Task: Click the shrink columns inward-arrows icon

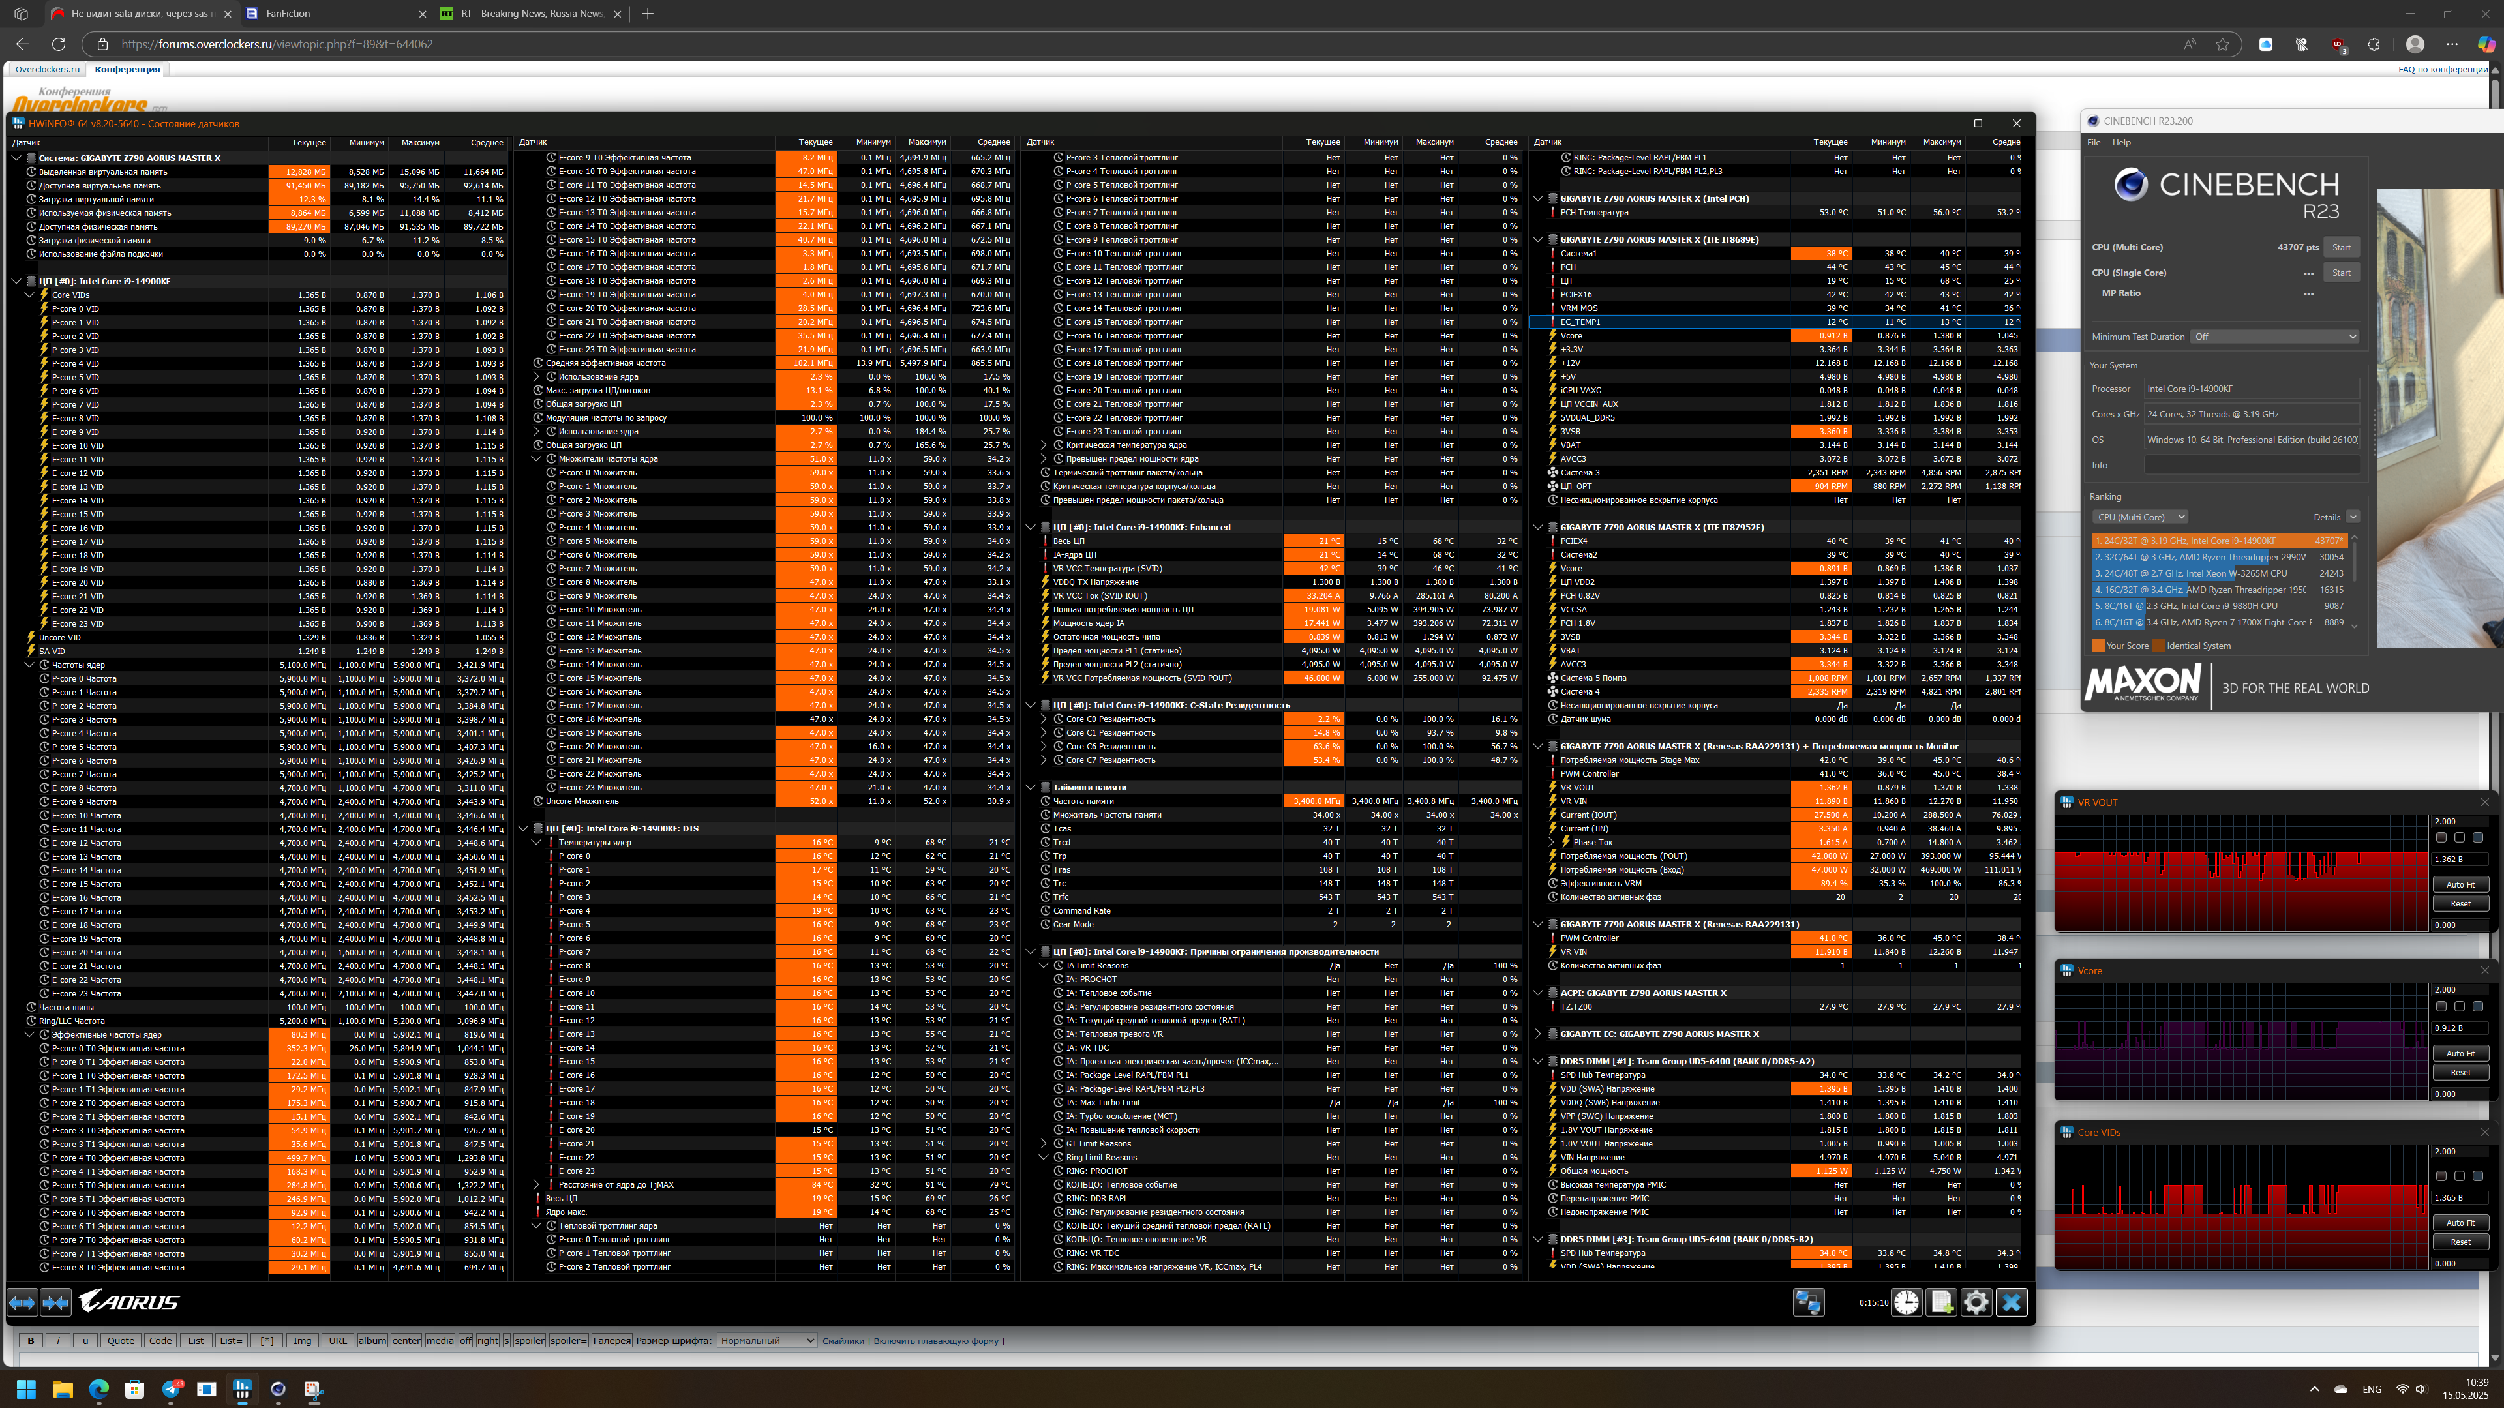Action: tap(55, 1302)
